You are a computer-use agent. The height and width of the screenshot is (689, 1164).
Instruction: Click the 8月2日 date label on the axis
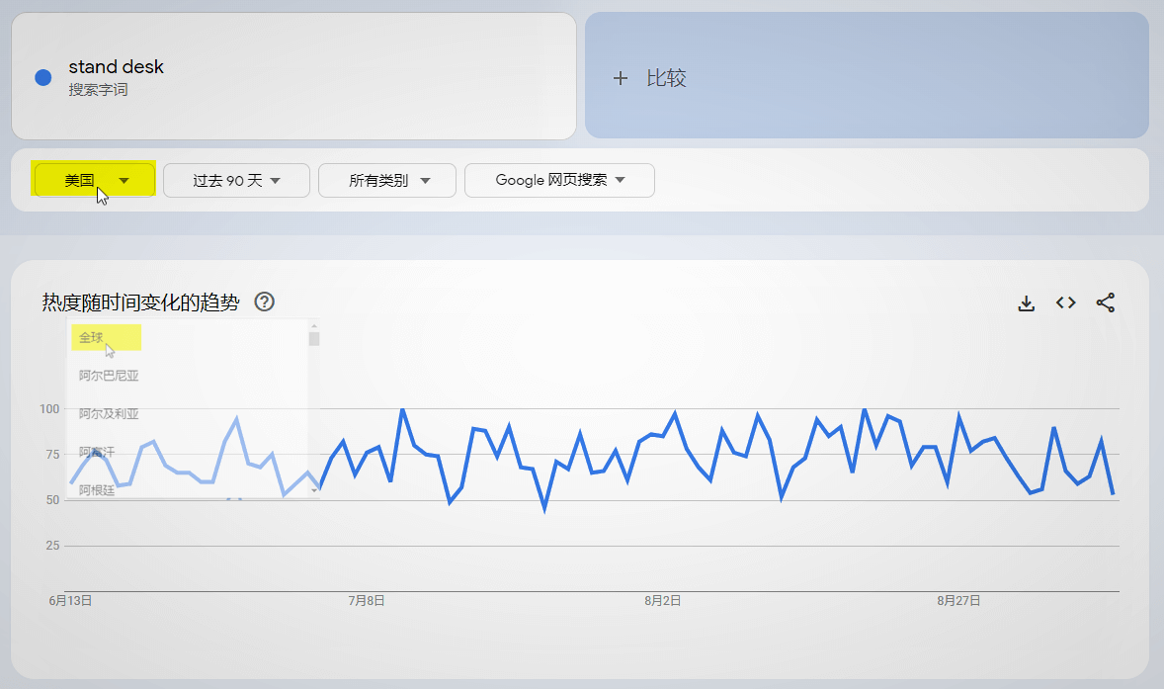coord(662,601)
